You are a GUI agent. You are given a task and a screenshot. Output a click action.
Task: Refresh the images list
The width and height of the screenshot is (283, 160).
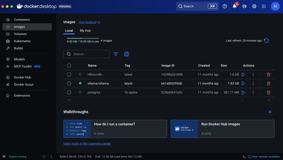click(266, 41)
